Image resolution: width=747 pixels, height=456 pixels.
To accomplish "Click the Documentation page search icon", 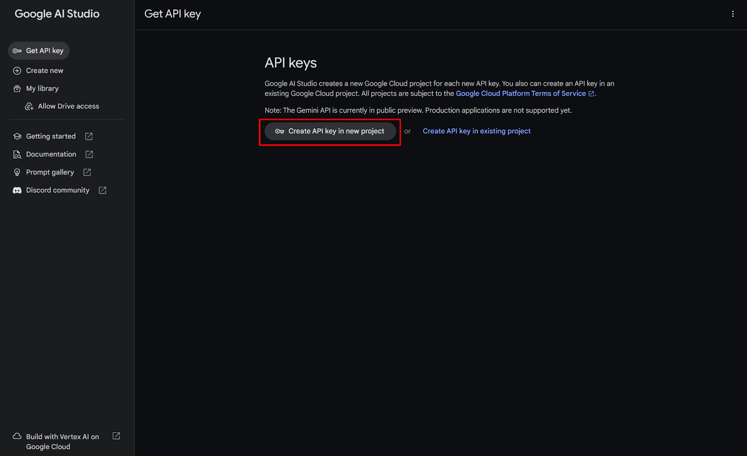I will tap(17, 154).
